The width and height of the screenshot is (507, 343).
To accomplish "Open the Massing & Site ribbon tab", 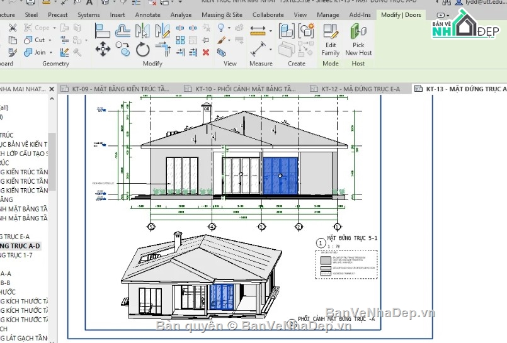I will pyautogui.click(x=222, y=15).
